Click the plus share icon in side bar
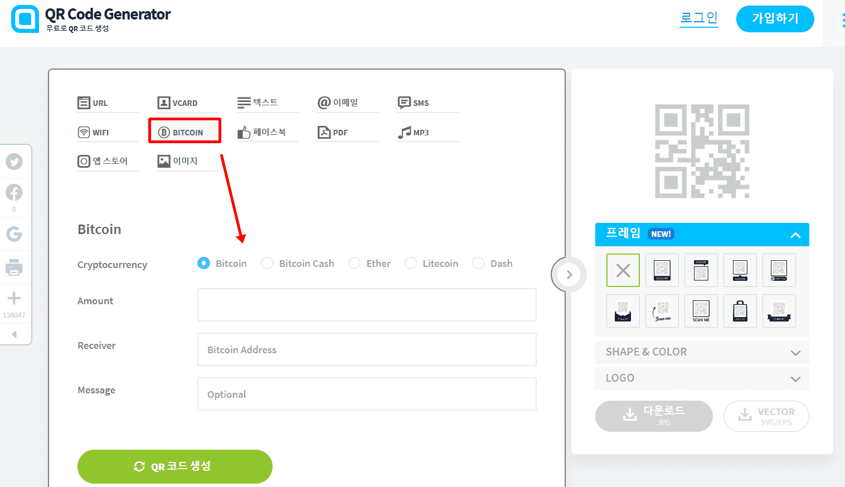The height and width of the screenshot is (487, 845). [x=14, y=298]
